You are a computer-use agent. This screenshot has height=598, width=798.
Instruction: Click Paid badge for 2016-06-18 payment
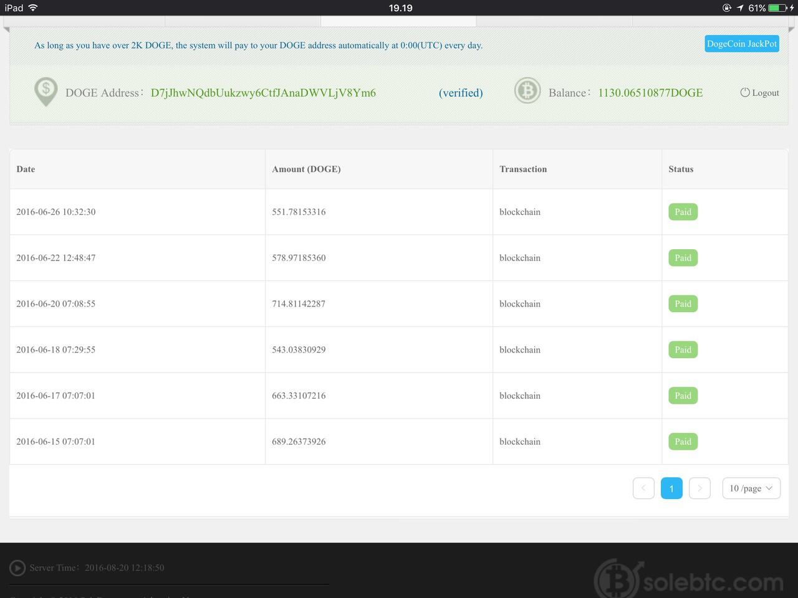[683, 349]
